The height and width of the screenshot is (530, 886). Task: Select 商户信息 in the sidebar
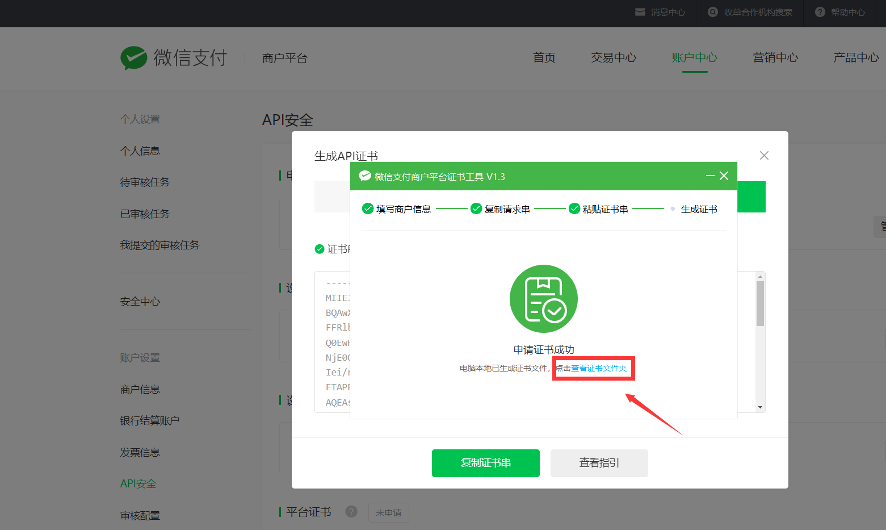140,390
